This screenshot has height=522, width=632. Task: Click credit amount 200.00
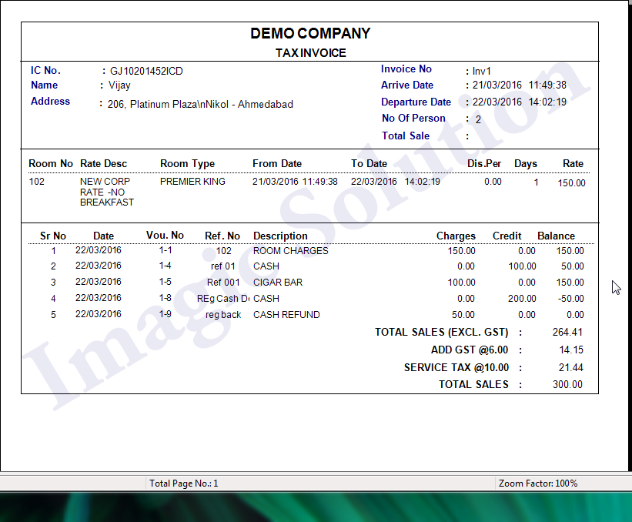[522, 299]
